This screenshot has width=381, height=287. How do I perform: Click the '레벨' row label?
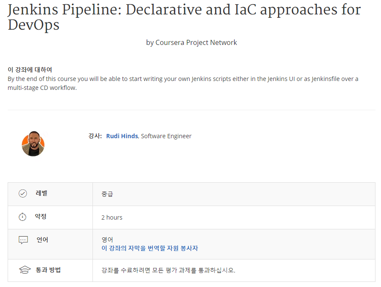click(x=42, y=193)
